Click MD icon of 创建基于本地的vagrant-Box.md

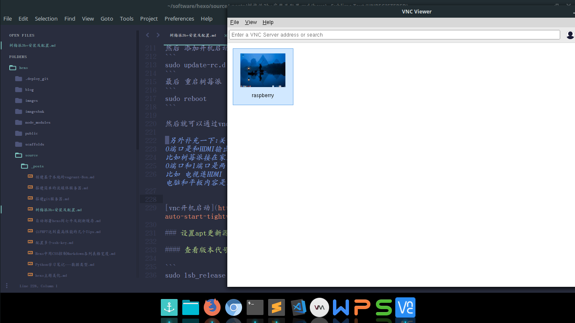point(30,177)
